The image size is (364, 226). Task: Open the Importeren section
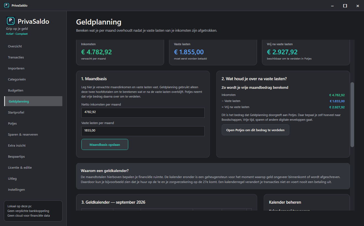tap(33, 68)
